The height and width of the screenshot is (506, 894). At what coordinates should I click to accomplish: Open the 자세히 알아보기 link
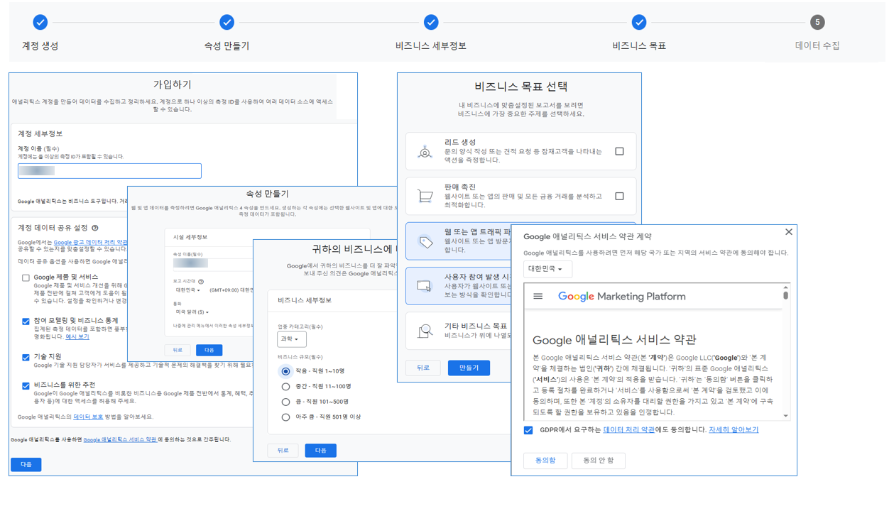(734, 430)
